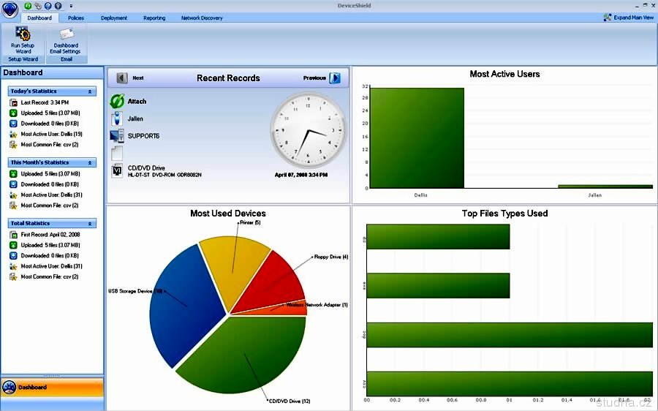The width and height of the screenshot is (658, 411).
Task: Click the blue info icon in quick toolbar
Action: 58,6
